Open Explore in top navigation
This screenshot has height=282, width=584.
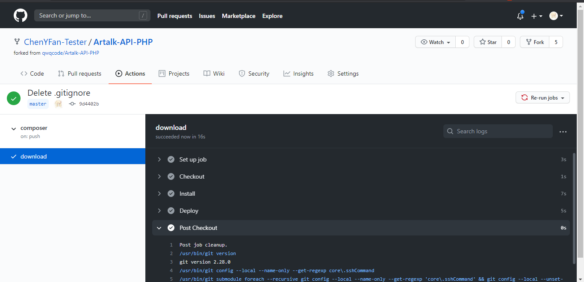tap(272, 16)
